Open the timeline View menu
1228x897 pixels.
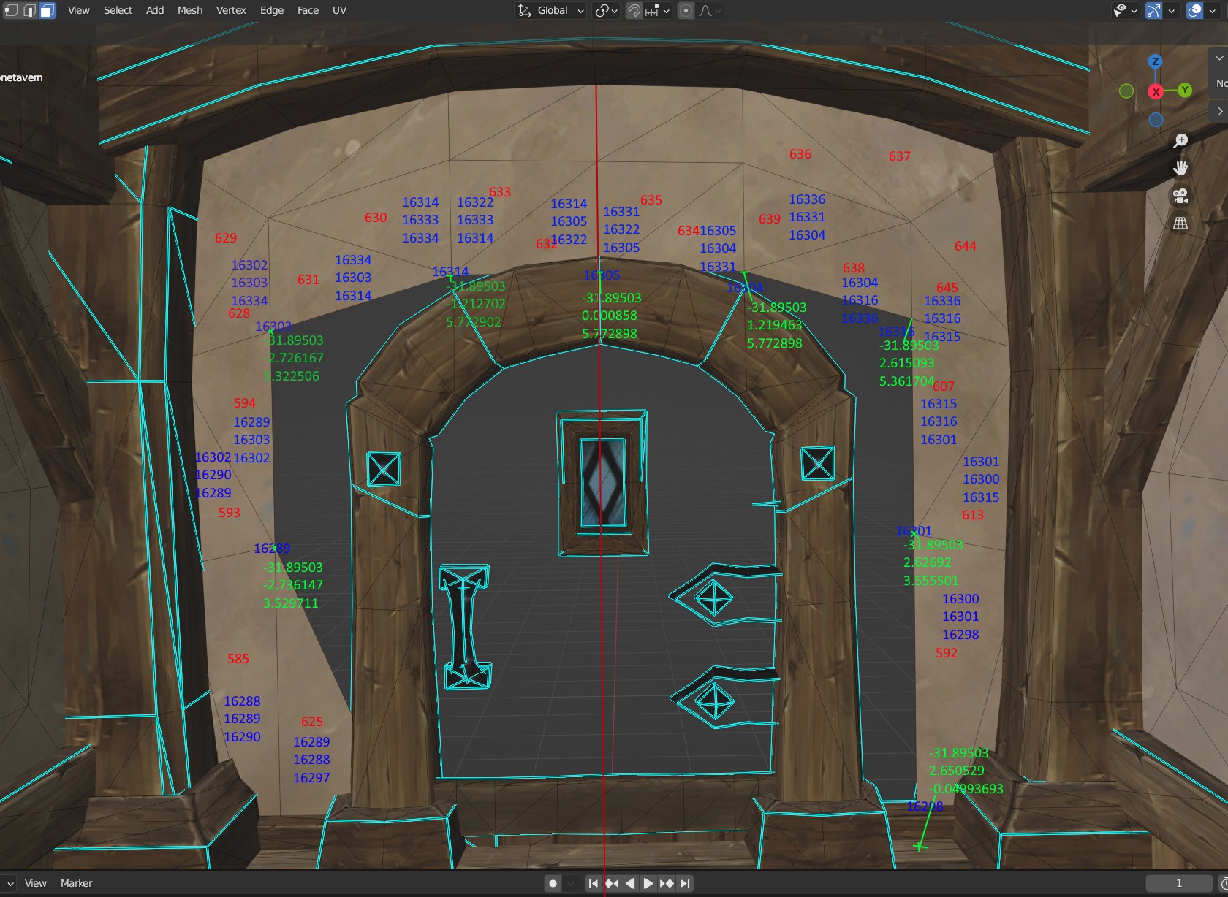[35, 883]
